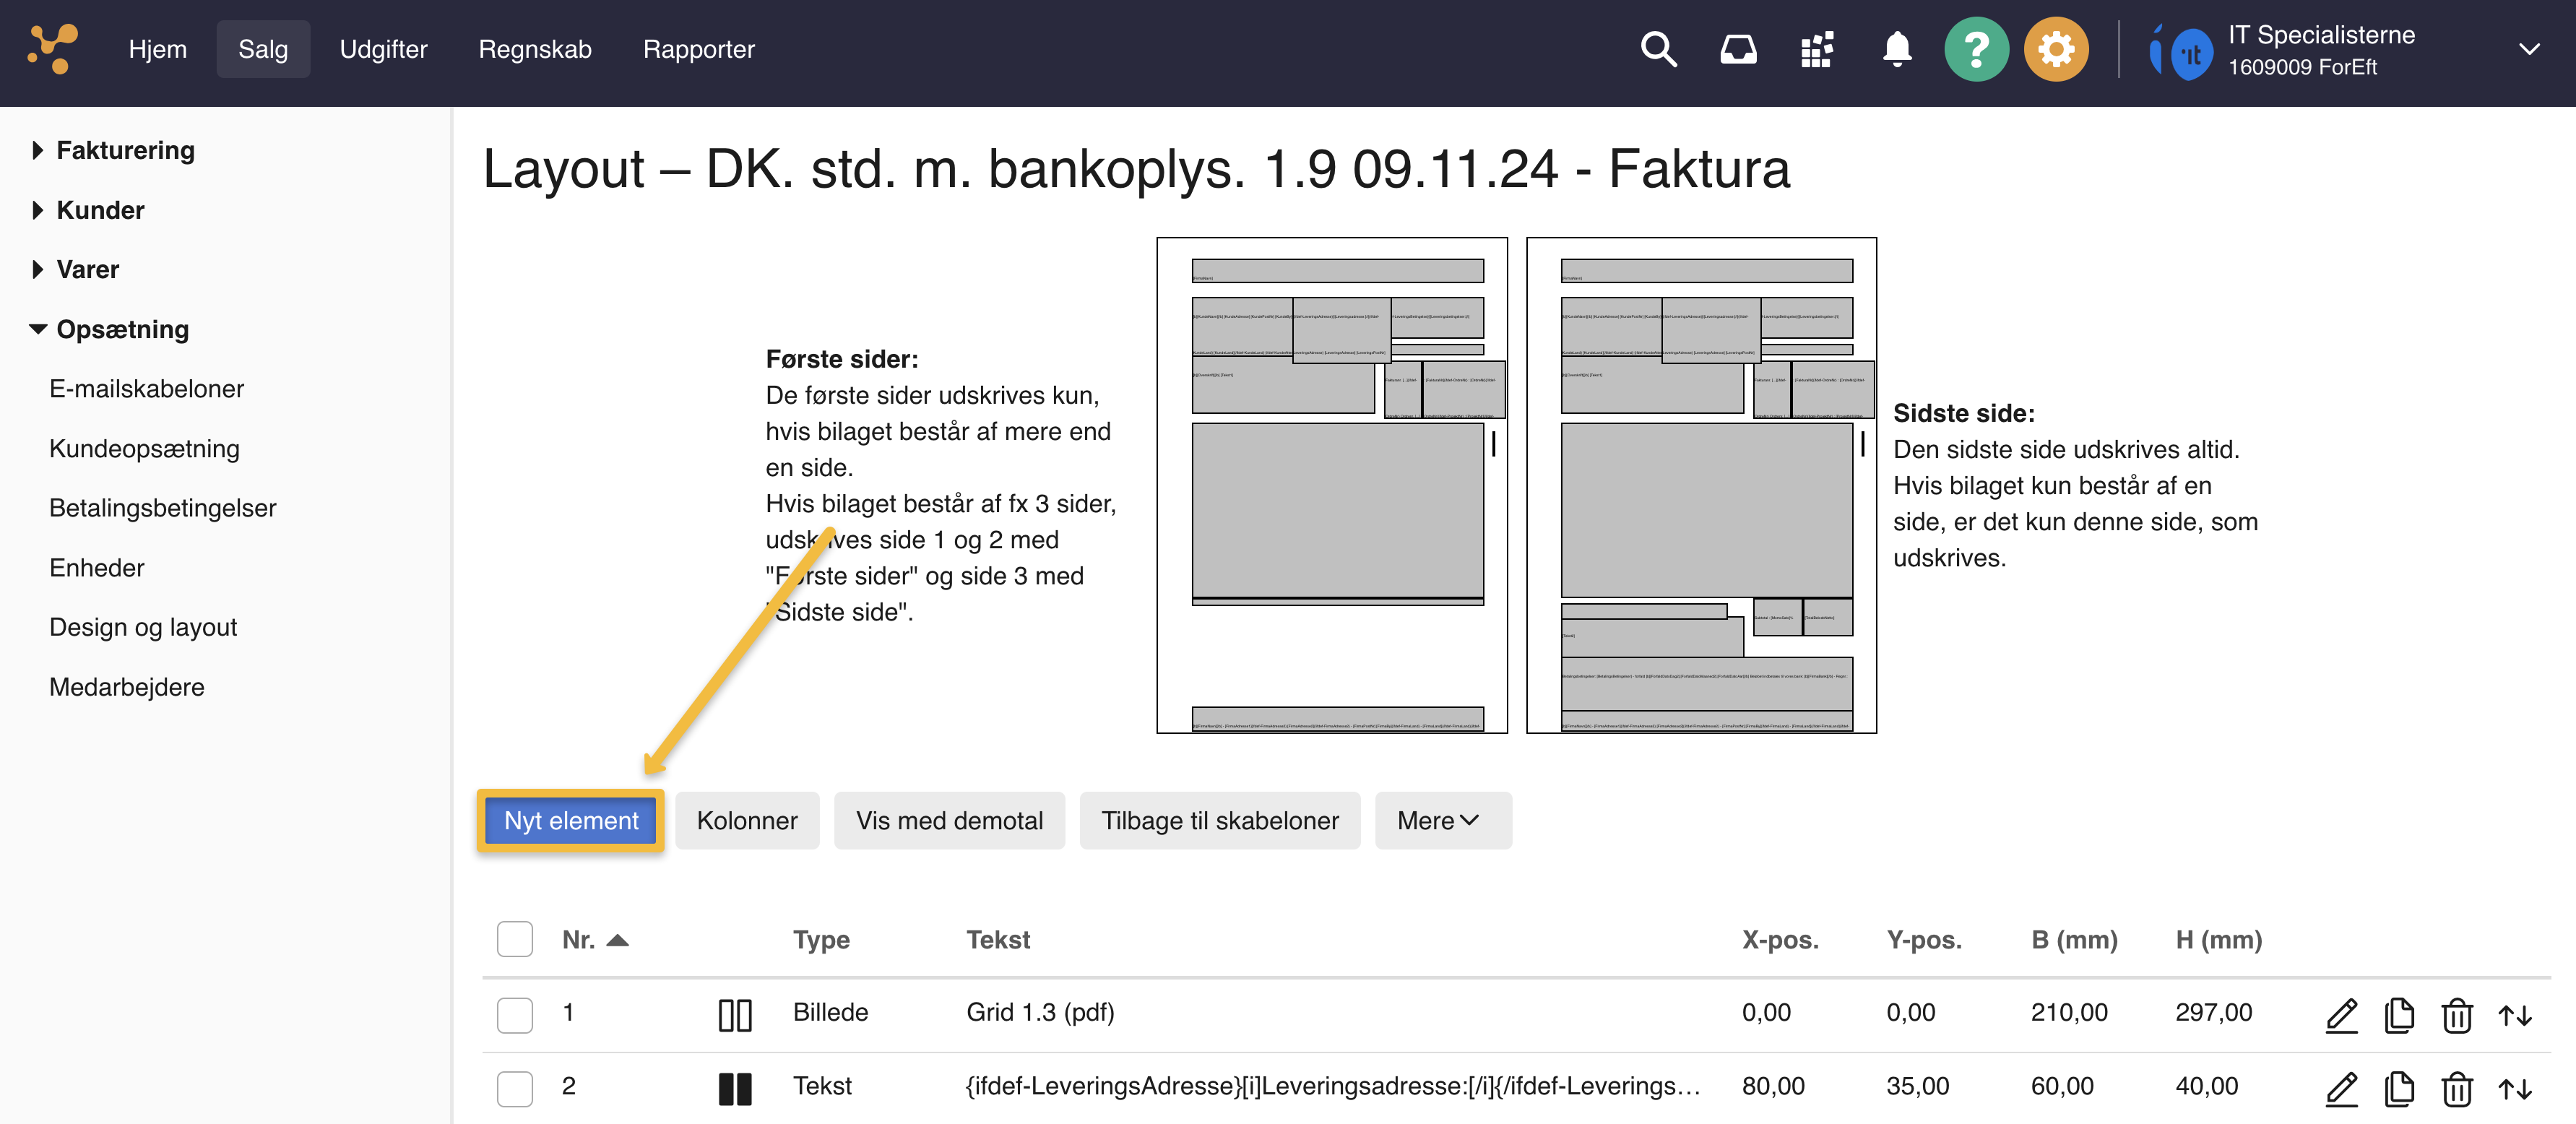Open the apps grid icon
The width and height of the screenshot is (2576, 1124).
click(1817, 49)
